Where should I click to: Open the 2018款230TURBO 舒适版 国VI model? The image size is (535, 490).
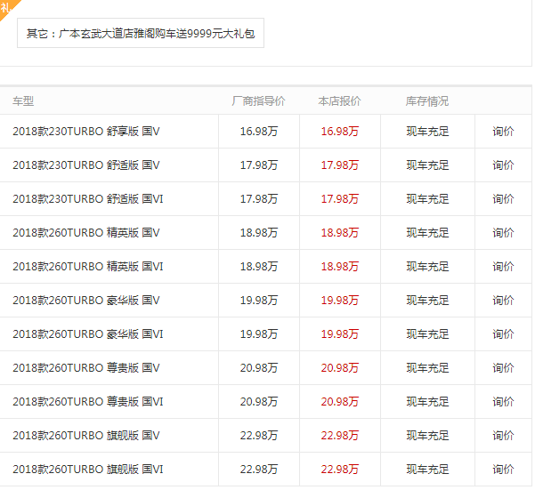88,198
